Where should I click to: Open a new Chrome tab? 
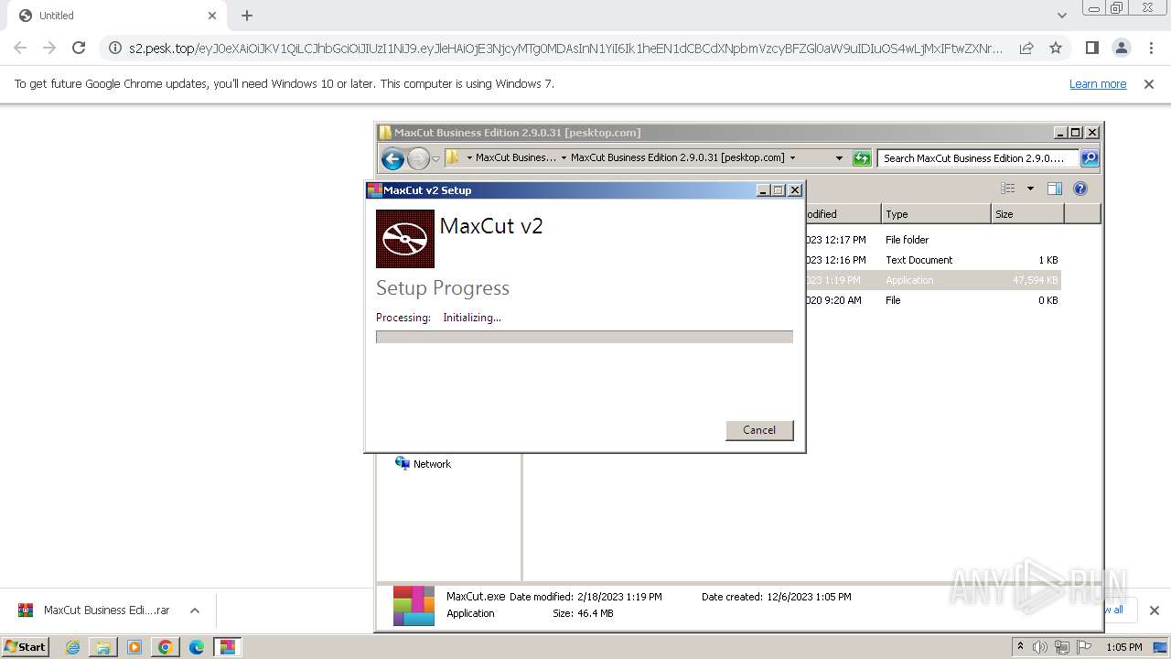tap(247, 16)
